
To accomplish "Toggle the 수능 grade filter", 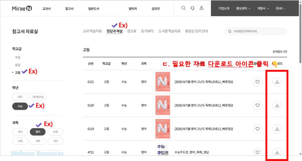I will pyautogui.click(x=20, y=106).
